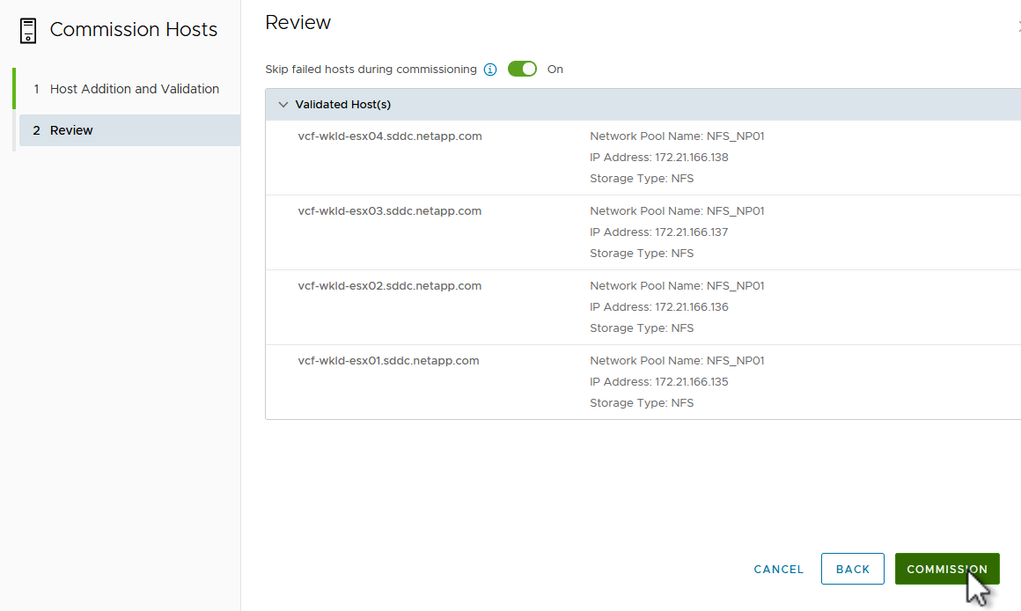Click the Validated Host(s) header label

click(342, 105)
